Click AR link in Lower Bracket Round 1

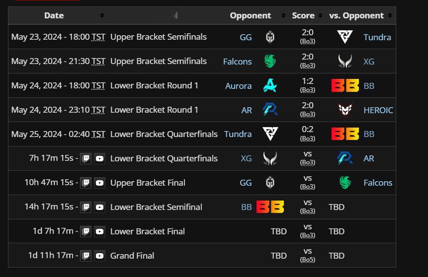247,110
